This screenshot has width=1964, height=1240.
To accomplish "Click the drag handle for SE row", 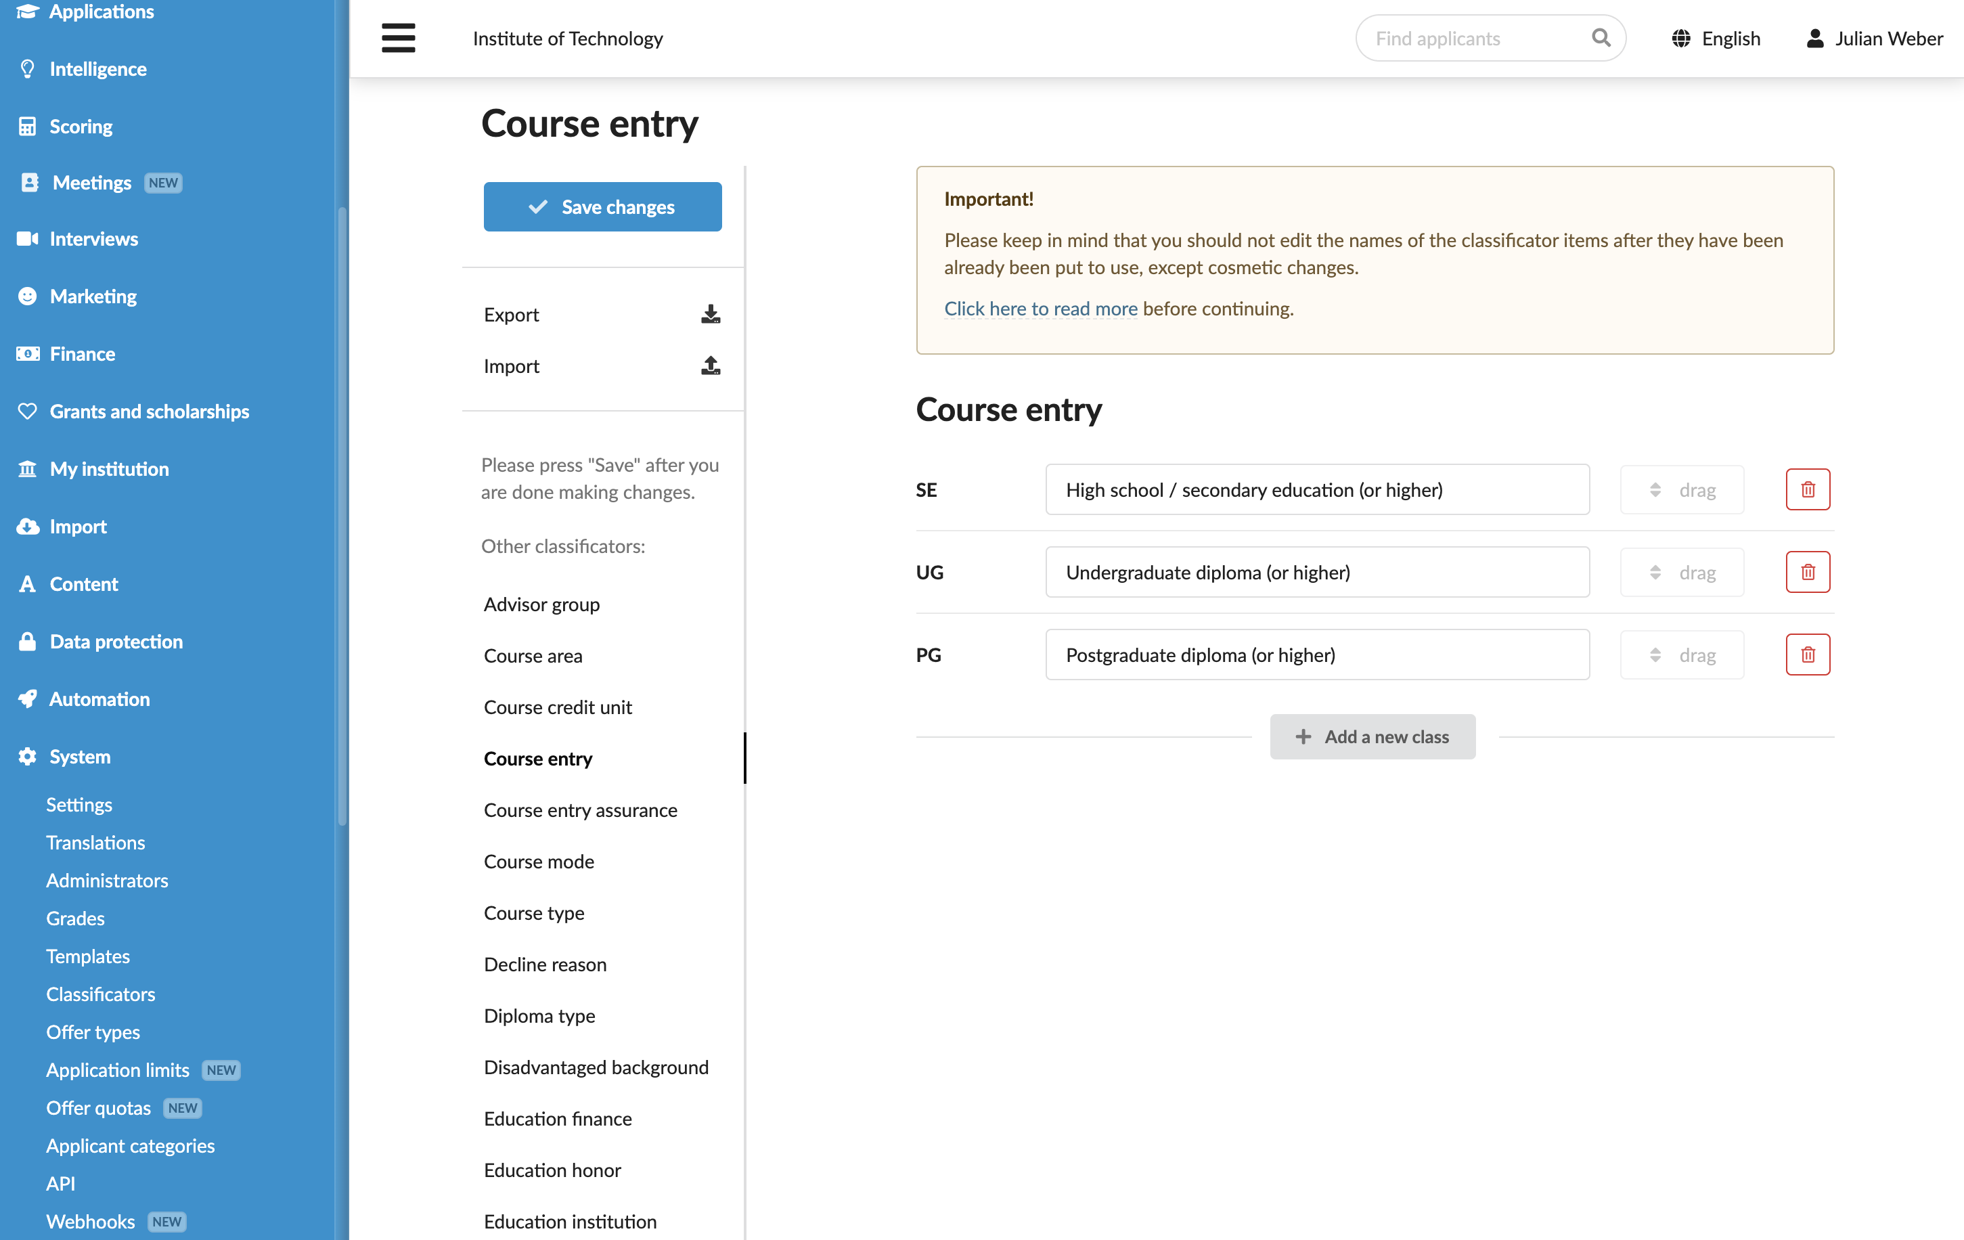I will (1682, 489).
